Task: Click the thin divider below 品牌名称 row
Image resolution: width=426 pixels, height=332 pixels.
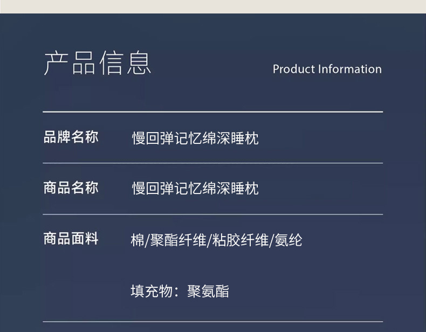Action: (212, 163)
